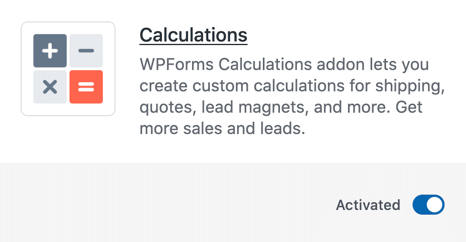This screenshot has width=466, height=242.
Task: Disable the Calculations addon toggle
Action: tap(428, 204)
